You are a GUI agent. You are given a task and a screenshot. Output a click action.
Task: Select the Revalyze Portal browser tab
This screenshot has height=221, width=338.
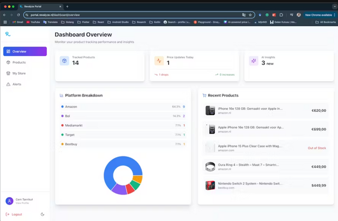[40, 6]
